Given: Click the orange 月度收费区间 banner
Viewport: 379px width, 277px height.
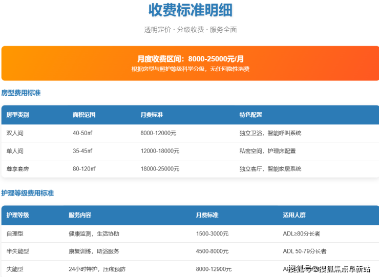Looking at the screenshot, I should click(x=190, y=63).
